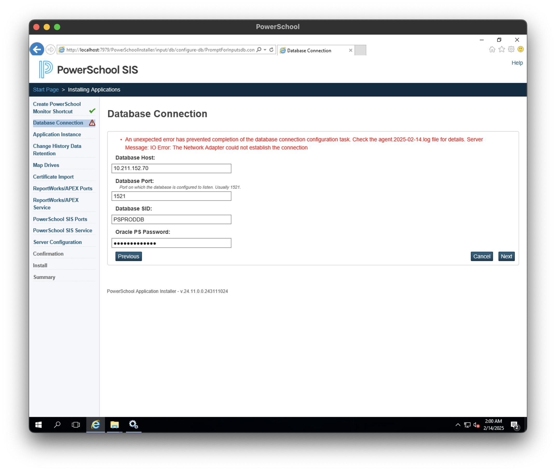Click the Database Port input field
The width and height of the screenshot is (556, 471).
[x=171, y=196]
